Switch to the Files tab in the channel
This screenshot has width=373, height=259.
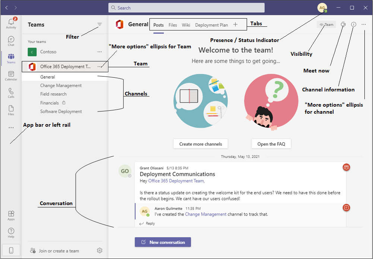(x=173, y=25)
